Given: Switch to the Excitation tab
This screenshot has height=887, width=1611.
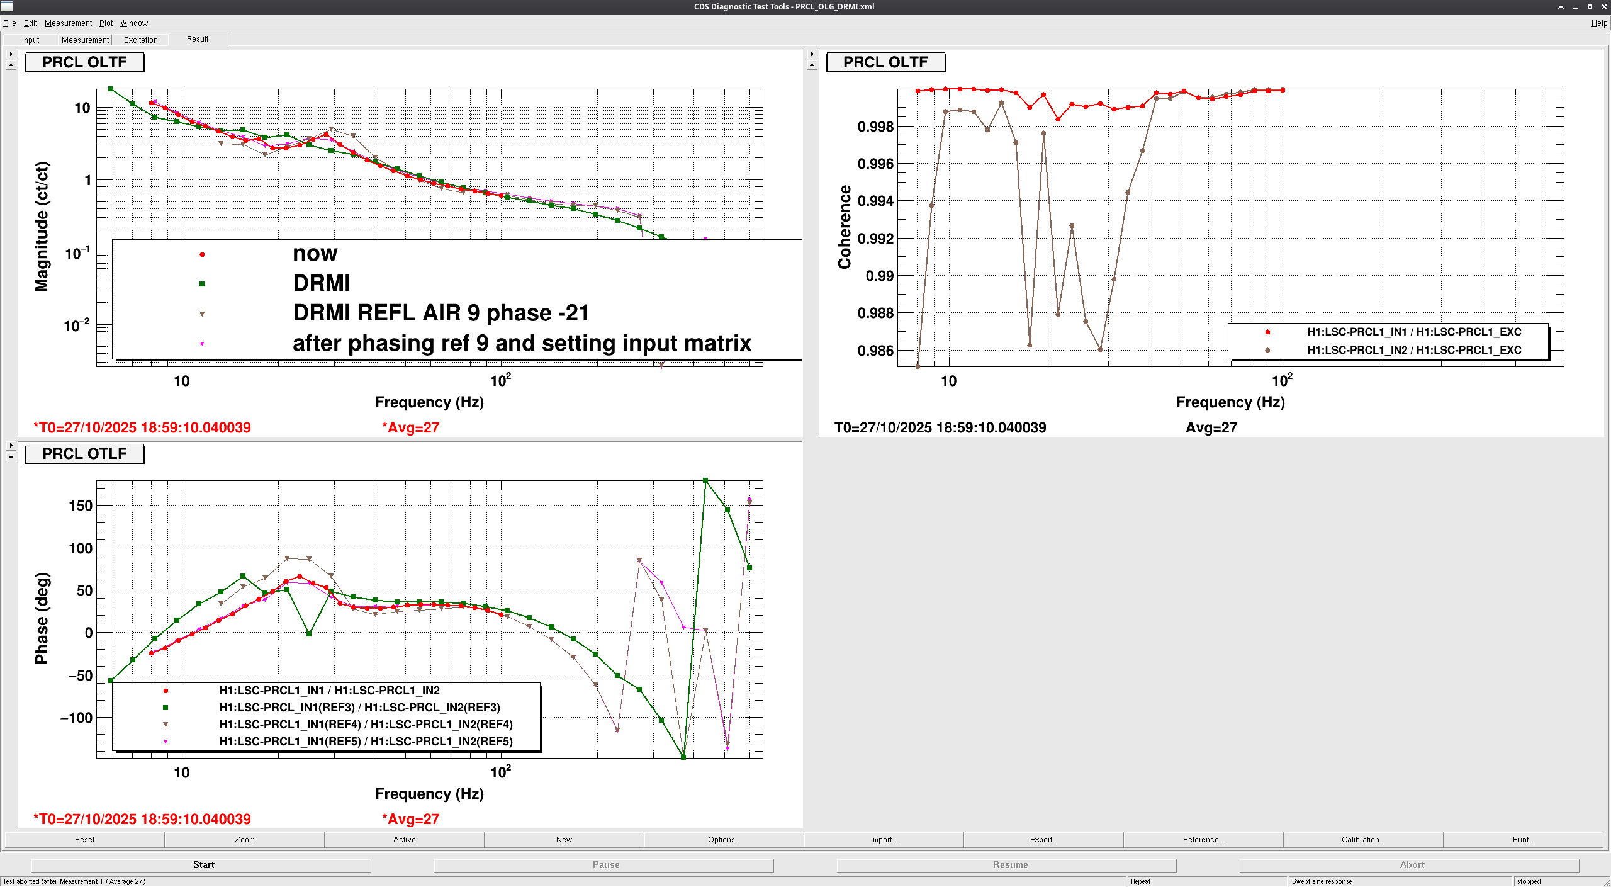Looking at the screenshot, I should click(140, 40).
